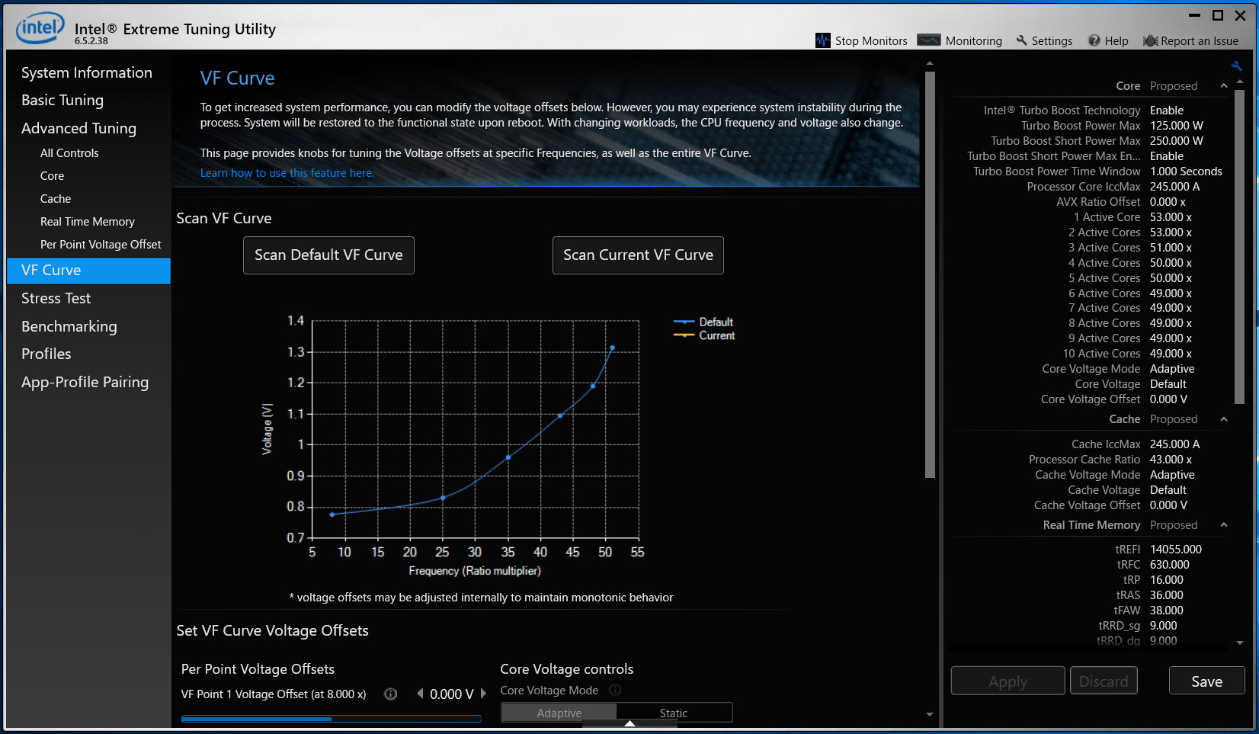Viewport: 1259px width, 734px height.
Task: Click the Help question mark icon
Action: pyautogui.click(x=1094, y=40)
